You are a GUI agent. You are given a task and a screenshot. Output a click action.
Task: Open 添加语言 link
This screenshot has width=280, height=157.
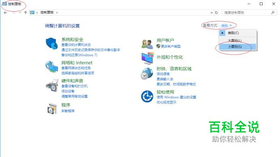163,74
